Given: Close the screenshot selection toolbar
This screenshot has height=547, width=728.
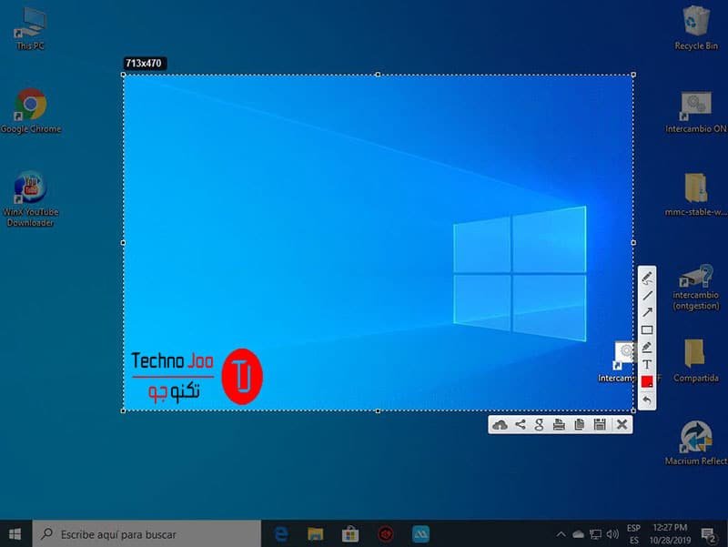Looking at the screenshot, I should pos(622,424).
